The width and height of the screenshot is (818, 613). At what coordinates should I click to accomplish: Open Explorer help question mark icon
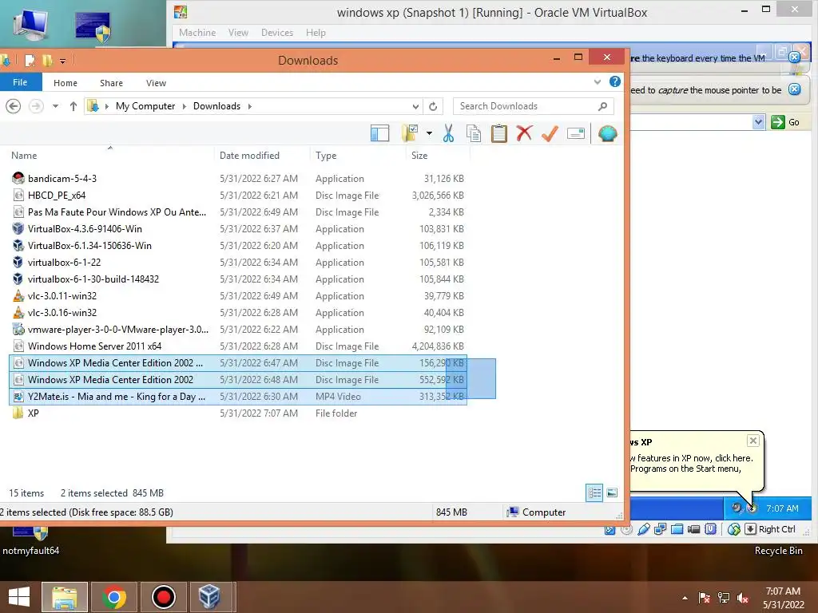[x=615, y=82]
